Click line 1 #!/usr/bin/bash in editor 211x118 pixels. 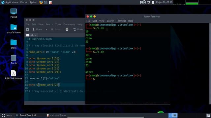(x=40, y=39)
